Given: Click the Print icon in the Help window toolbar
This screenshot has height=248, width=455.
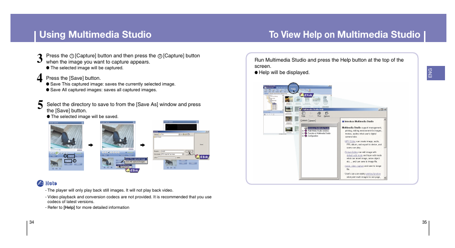Looking at the screenshot, I should [x=319, y=114].
